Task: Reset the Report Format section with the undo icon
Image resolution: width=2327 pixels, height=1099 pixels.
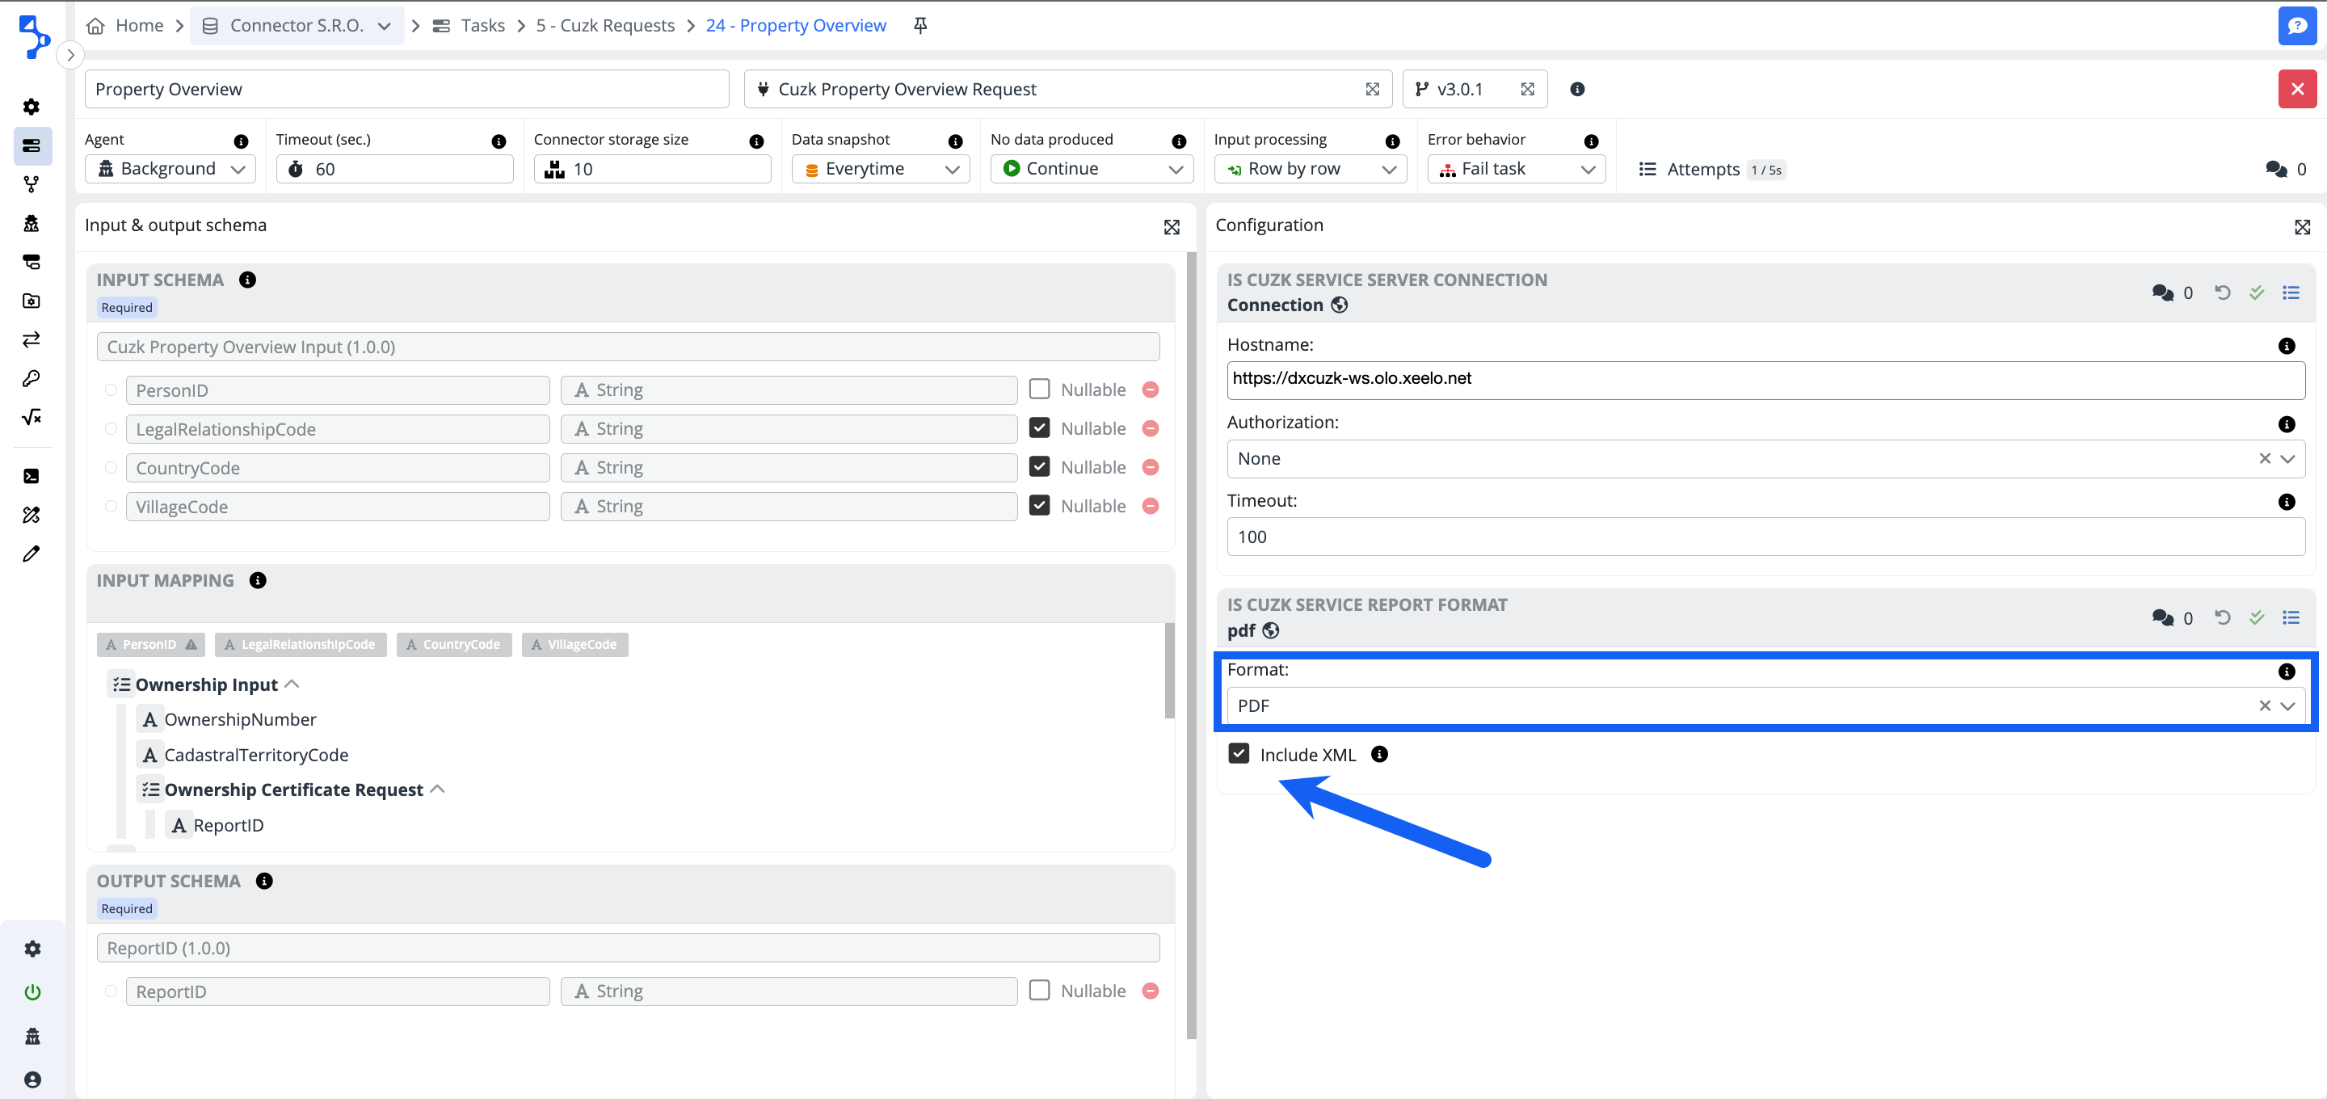Action: (2222, 617)
